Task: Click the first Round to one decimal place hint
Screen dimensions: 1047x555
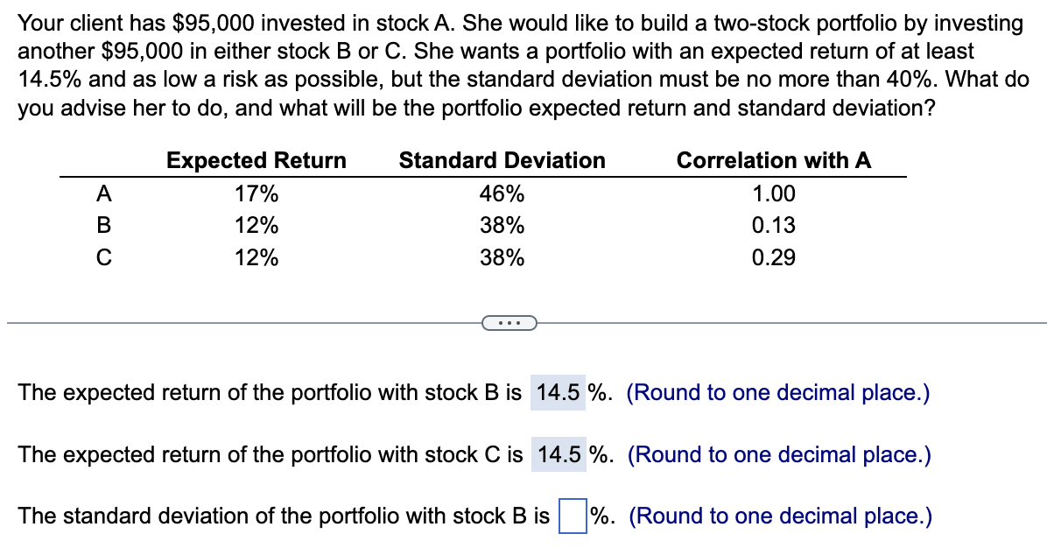Action: (x=778, y=392)
